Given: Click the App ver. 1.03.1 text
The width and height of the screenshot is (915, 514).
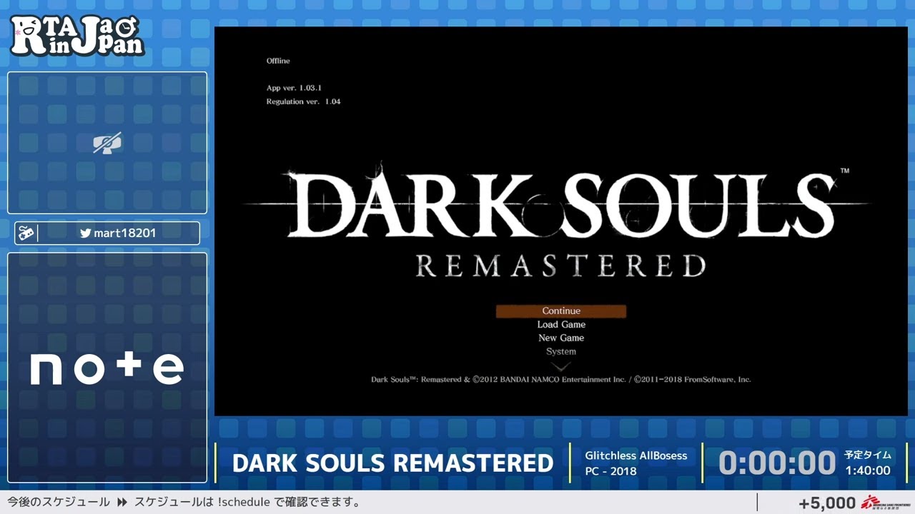Looking at the screenshot, I should tap(294, 88).
